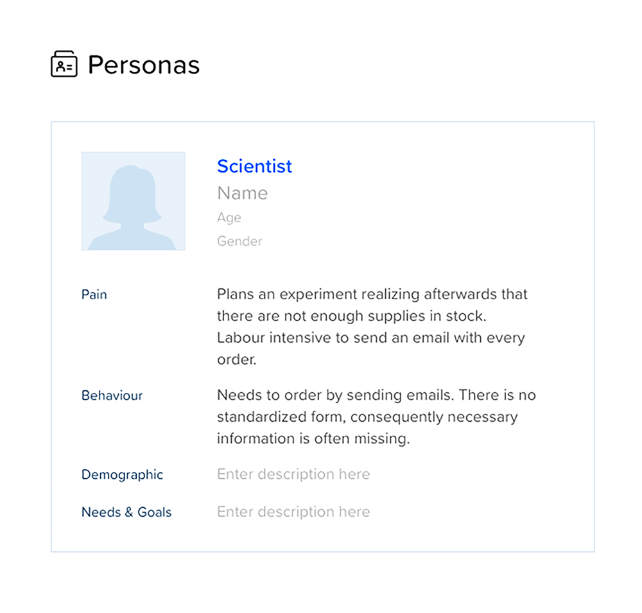Click the Personas ID card icon
The height and width of the screenshot is (613, 642).
[x=64, y=65]
